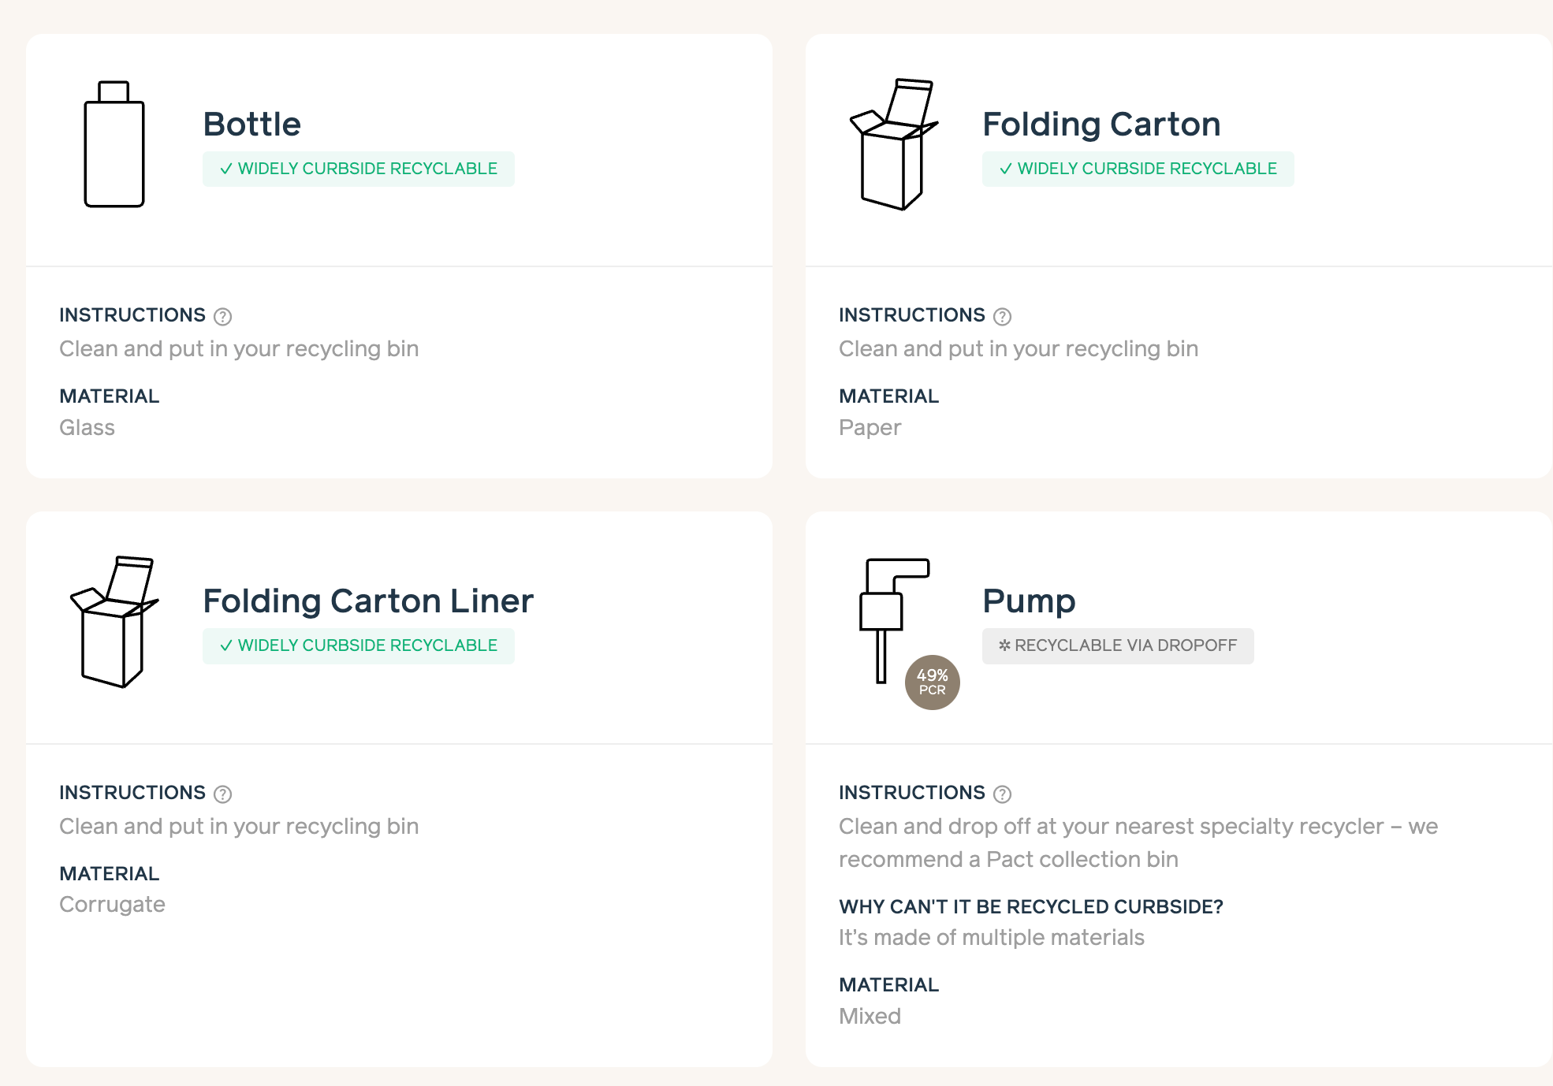The width and height of the screenshot is (1553, 1086).
Task: Select the Bottle heading
Action: coord(252,124)
